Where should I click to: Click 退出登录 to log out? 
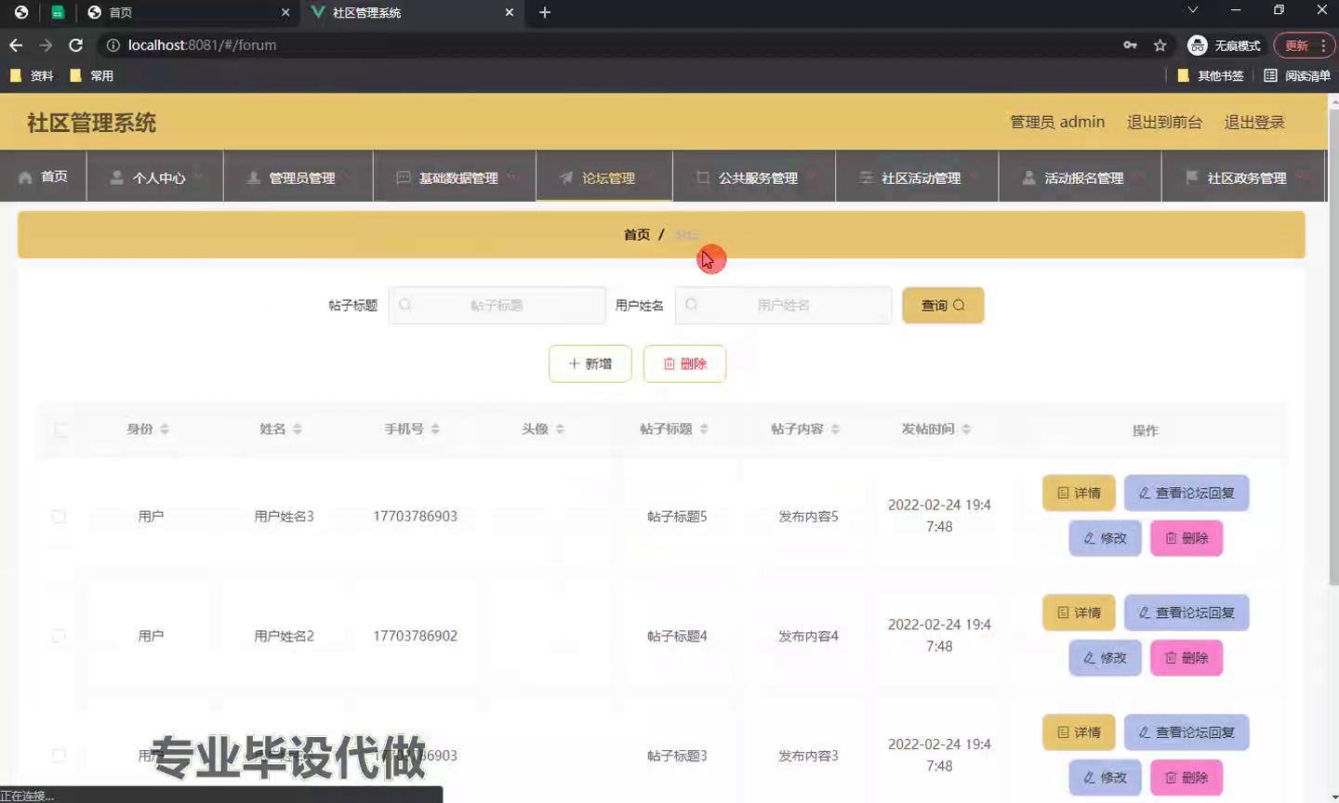pos(1254,122)
